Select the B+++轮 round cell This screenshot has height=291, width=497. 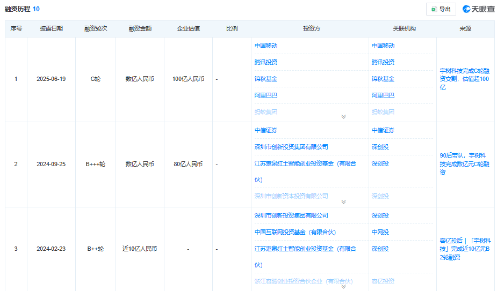[x=96, y=164]
